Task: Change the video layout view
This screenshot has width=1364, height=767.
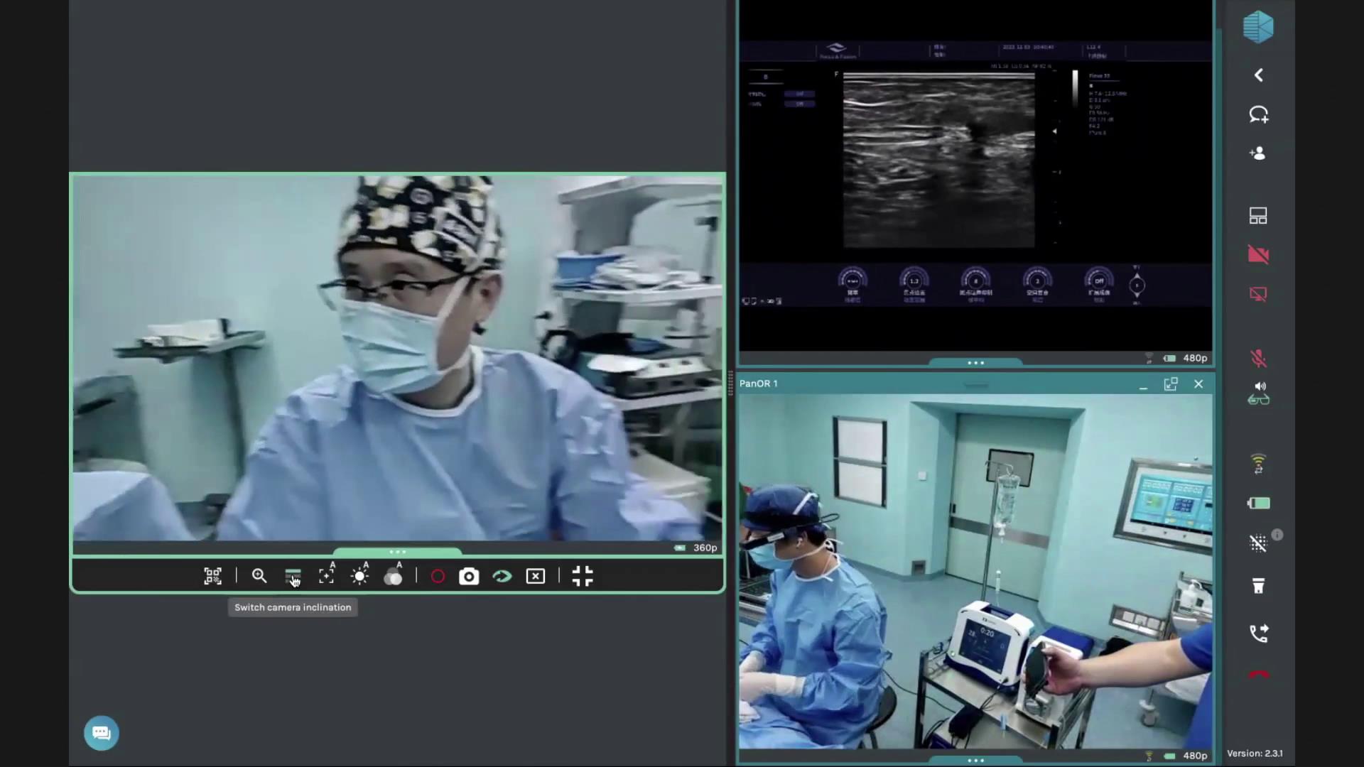Action: [x=1258, y=216]
